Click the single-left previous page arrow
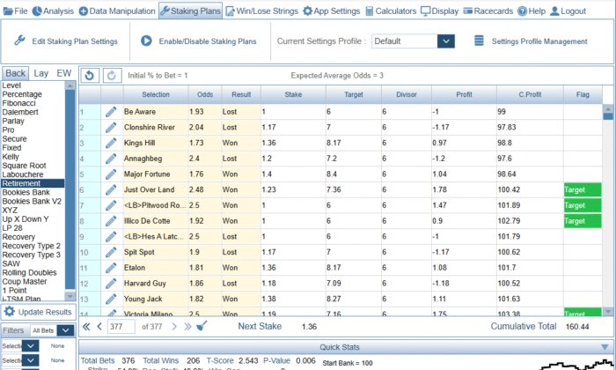The height and width of the screenshot is (370, 616). 99,327
